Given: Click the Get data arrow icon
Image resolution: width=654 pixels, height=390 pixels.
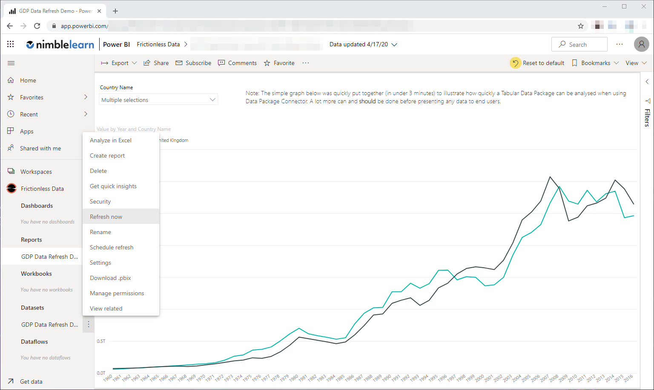Looking at the screenshot, I should (11, 382).
